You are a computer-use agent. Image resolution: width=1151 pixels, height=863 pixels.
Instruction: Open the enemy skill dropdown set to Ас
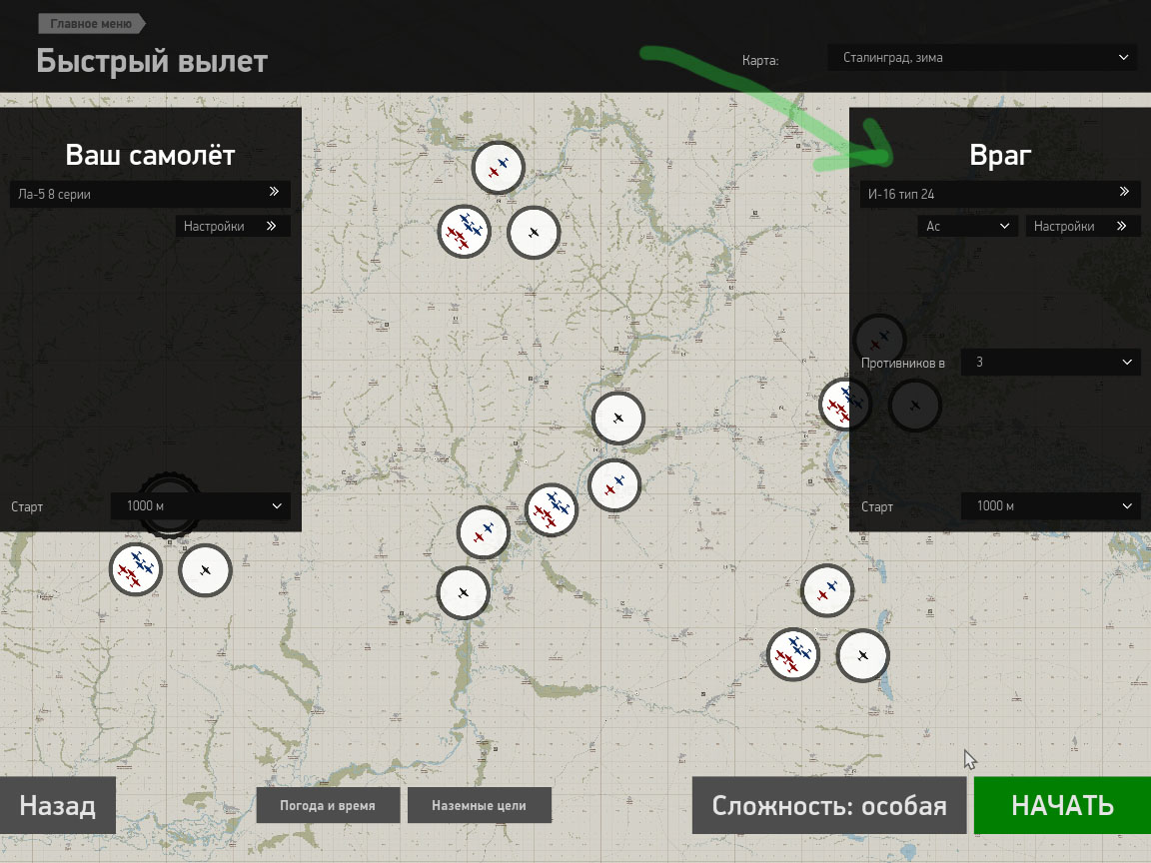click(967, 226)
